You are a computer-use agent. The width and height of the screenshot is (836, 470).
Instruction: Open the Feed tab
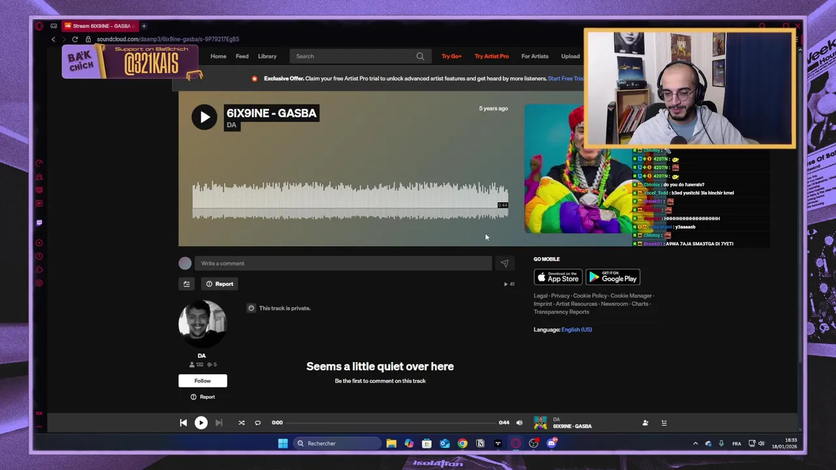242,56
